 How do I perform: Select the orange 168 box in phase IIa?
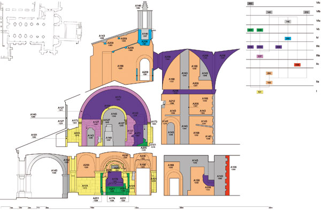(269, 82)
